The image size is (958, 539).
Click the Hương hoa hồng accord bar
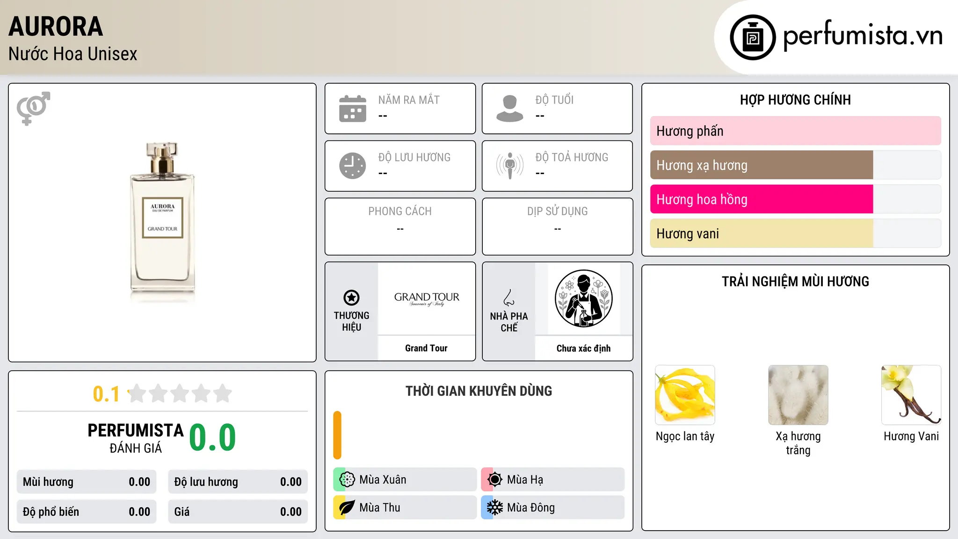point(795,199)
